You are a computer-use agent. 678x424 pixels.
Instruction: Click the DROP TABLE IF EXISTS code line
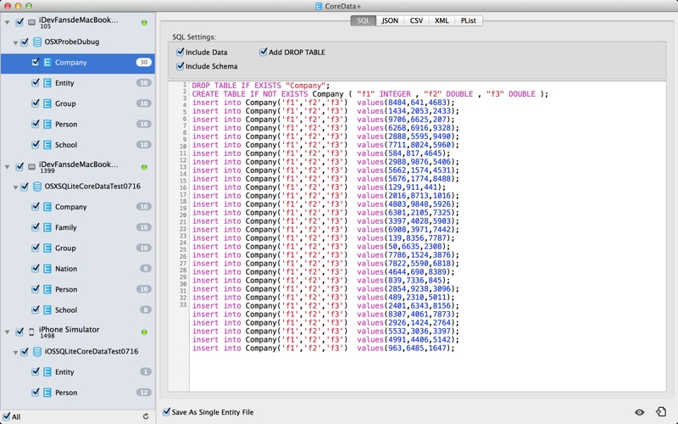click(261, 86)
